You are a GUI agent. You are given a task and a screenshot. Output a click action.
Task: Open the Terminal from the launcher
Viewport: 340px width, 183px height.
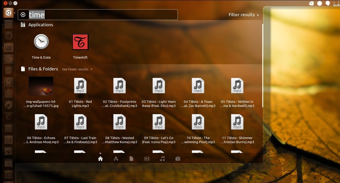[9, 48]
